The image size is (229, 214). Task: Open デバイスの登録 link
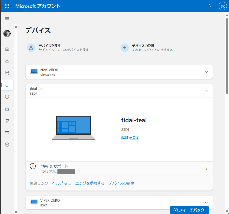pos(143,46)
